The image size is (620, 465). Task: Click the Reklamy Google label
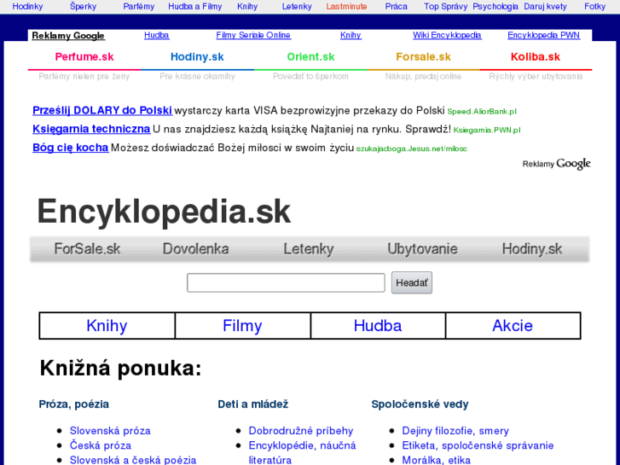coord(68,36)
